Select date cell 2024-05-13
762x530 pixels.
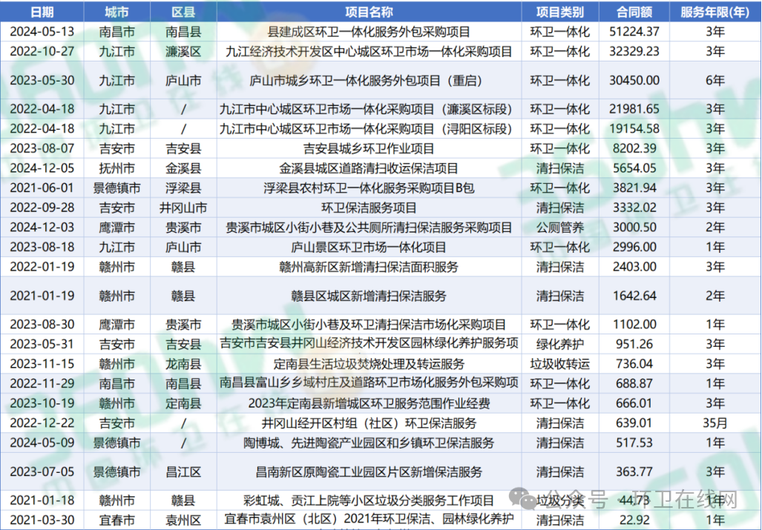(x=42, y=32)
